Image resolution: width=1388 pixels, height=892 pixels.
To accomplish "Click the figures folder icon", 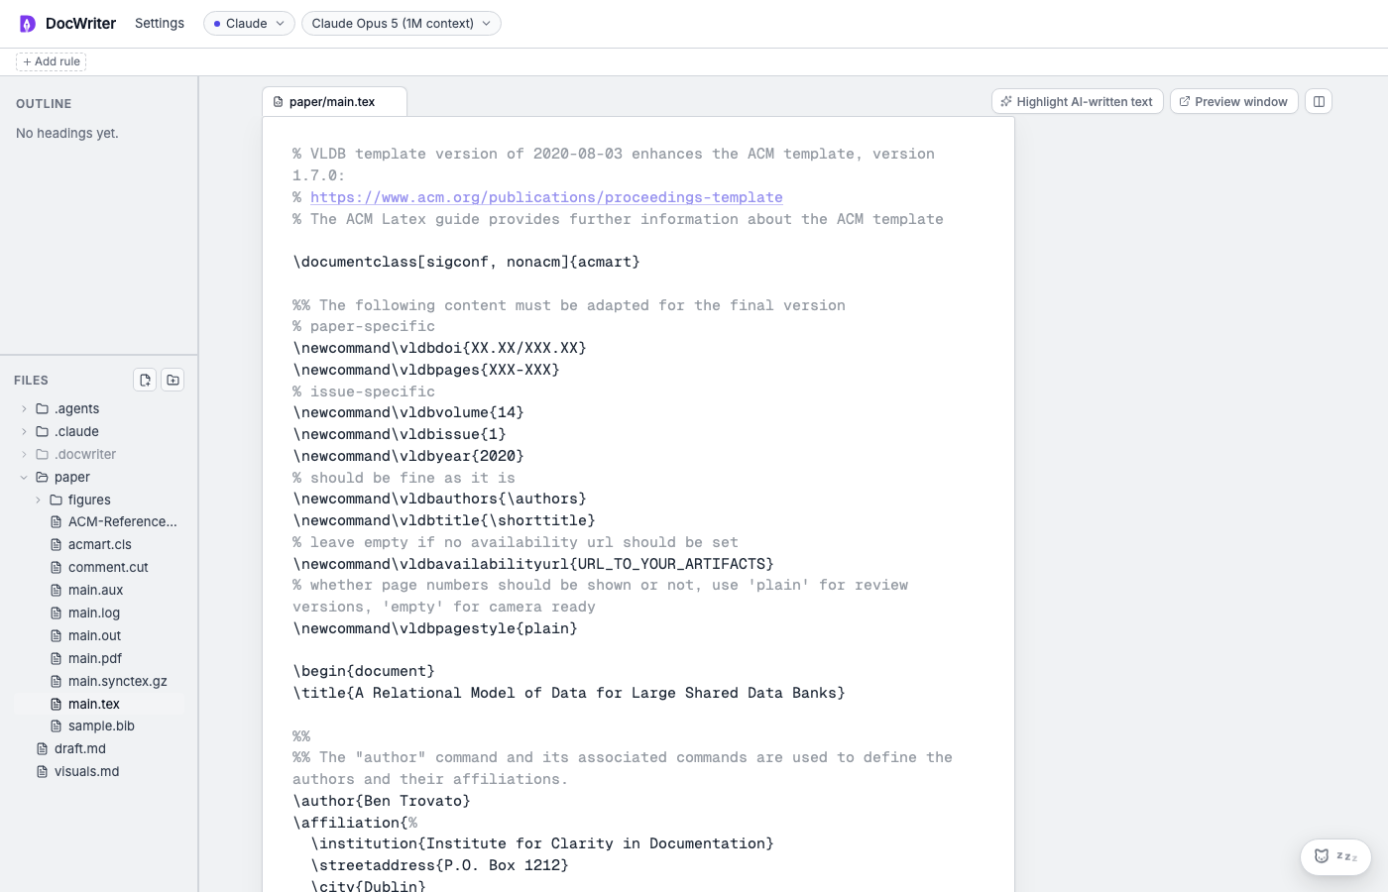I will tap(56, 500).
